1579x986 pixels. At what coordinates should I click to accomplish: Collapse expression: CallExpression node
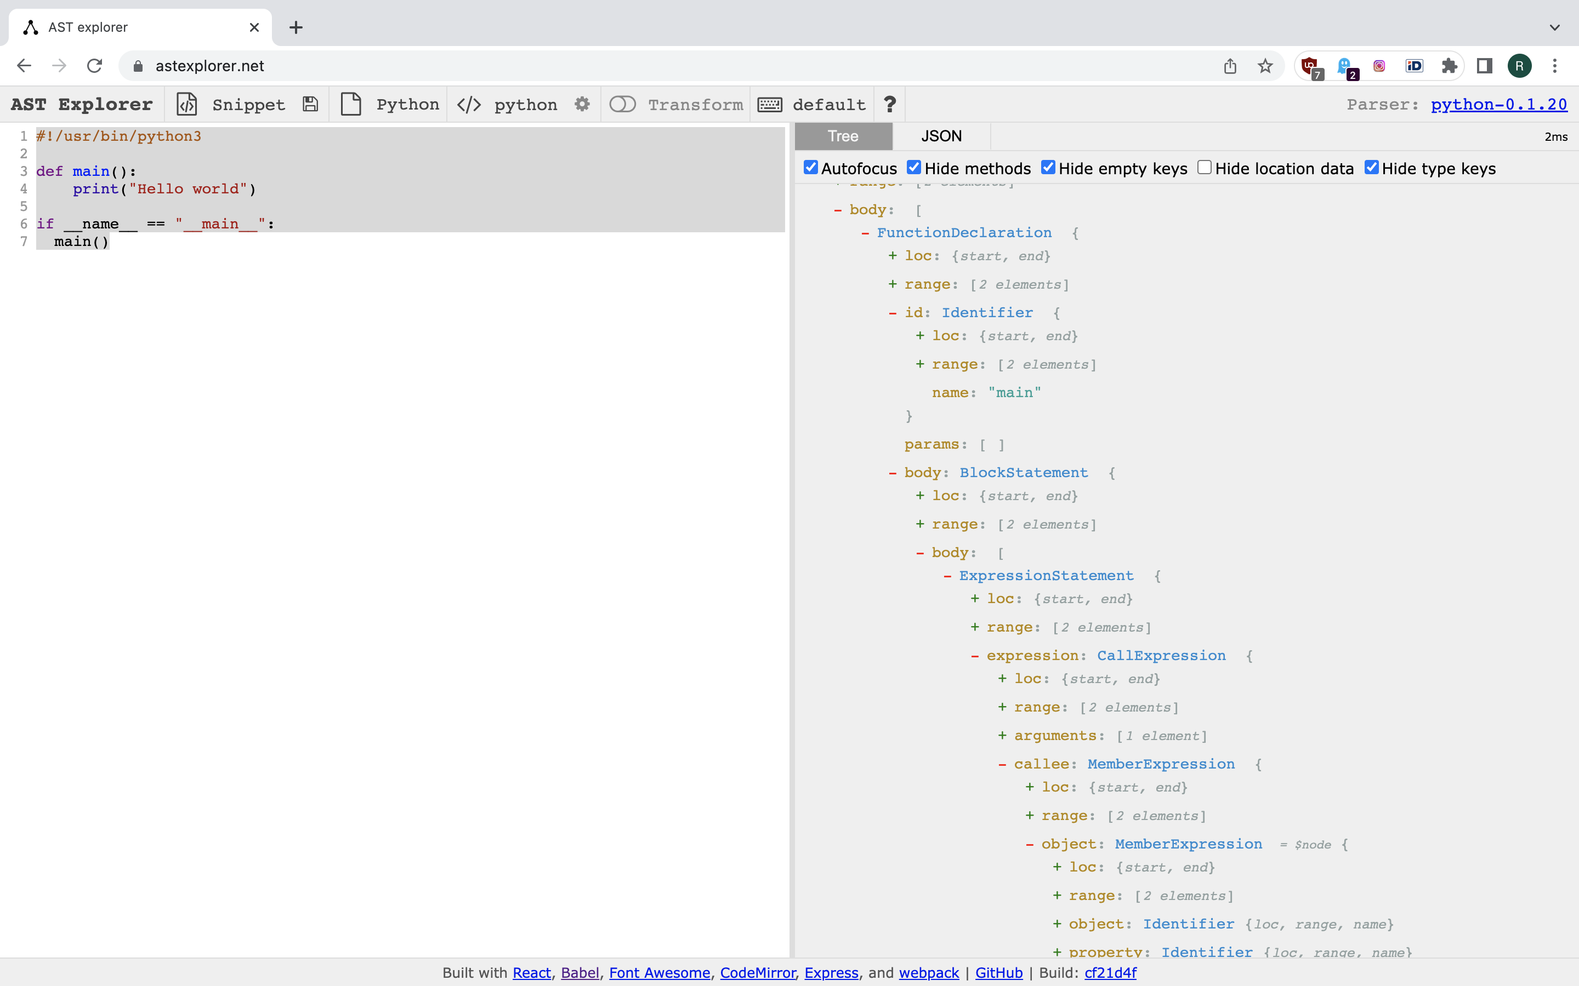tap(975, 656)
